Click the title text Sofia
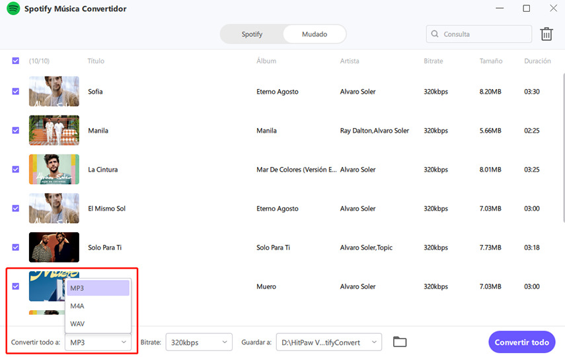The height and width of the screenshot is (357, 565). pos(95,92)
